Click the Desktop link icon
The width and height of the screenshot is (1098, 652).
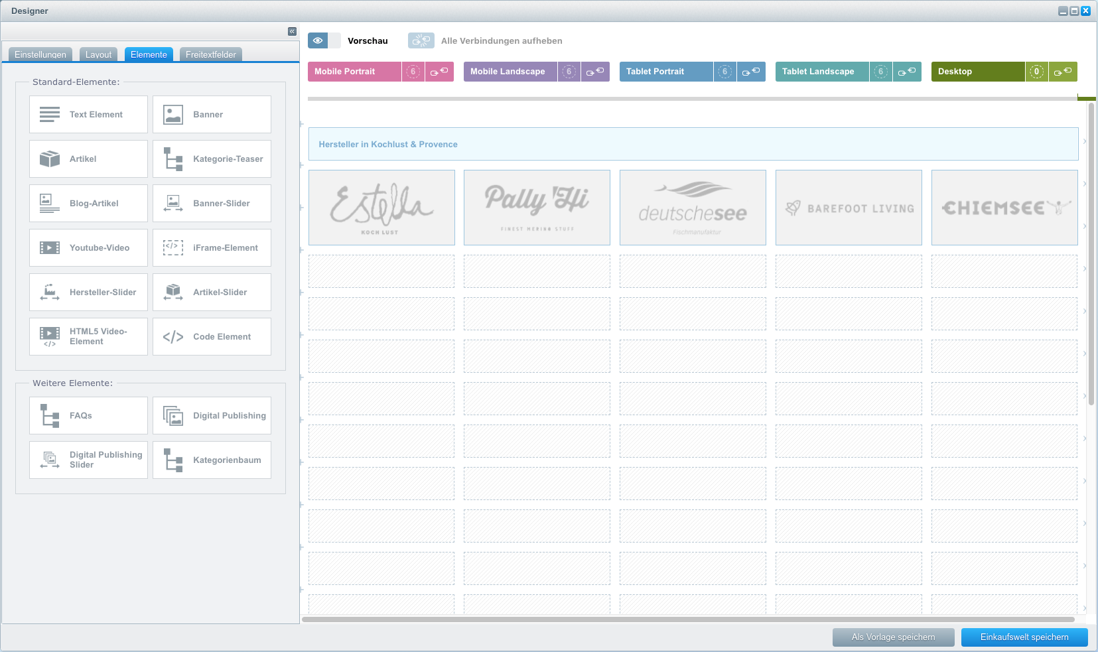tap(1063, 72)
